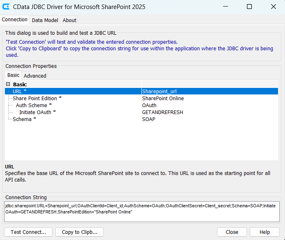The height and width of the screenshot is (240, 285).
Task: Open the SharePoint Online edition dropdown
Action: pyautogui.click(x=209, y=99)
